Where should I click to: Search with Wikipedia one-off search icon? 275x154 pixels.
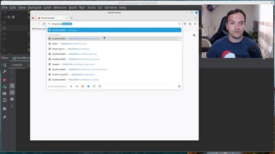coord(77,86)
